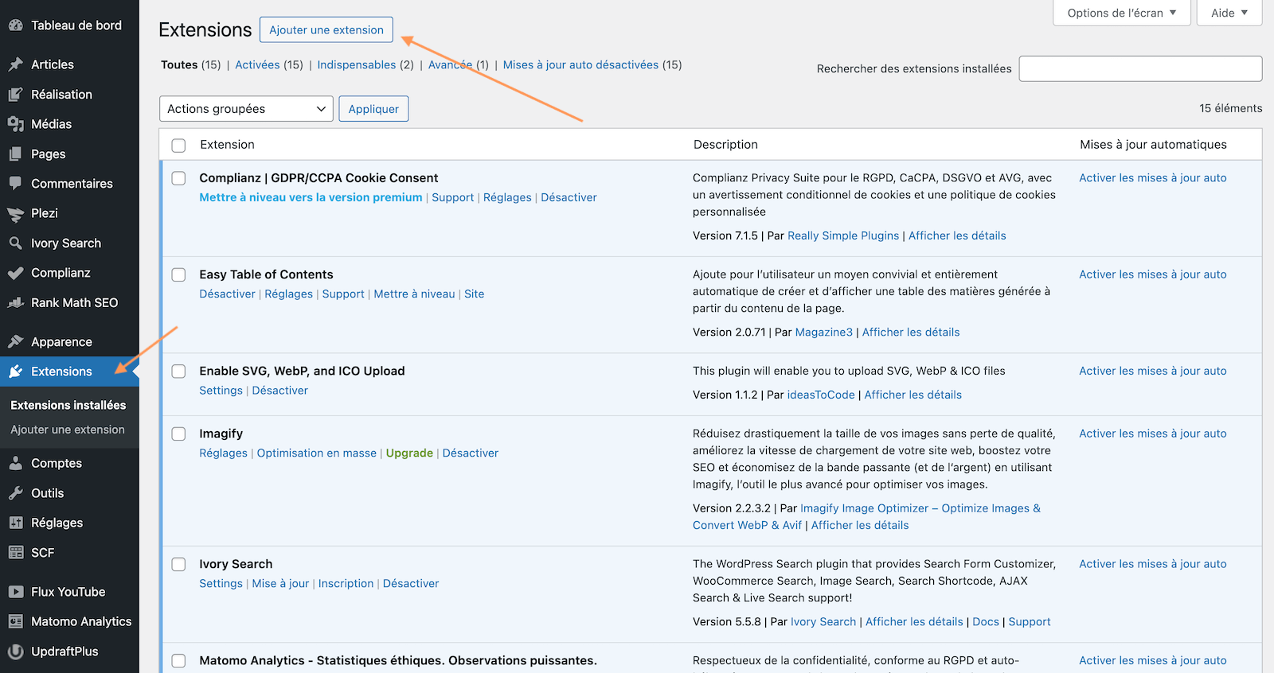Enable auto updates for Complianz
The width and height of the screenshot is (1274, 673).
pyautogui.click(x=1152, y=178)
